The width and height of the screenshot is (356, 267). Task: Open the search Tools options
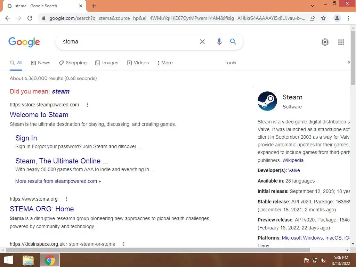[x=230, y=63]
